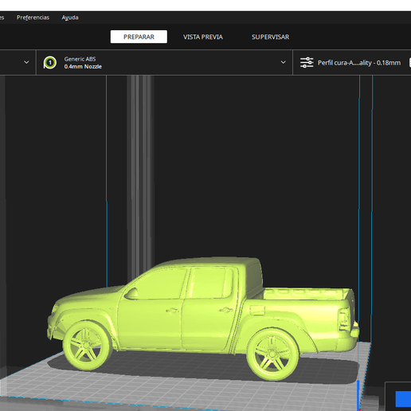This screenshot has height=411, width=411.
Task: Switch to the VISTA PREVIA stage
Action: coord(203,37)
